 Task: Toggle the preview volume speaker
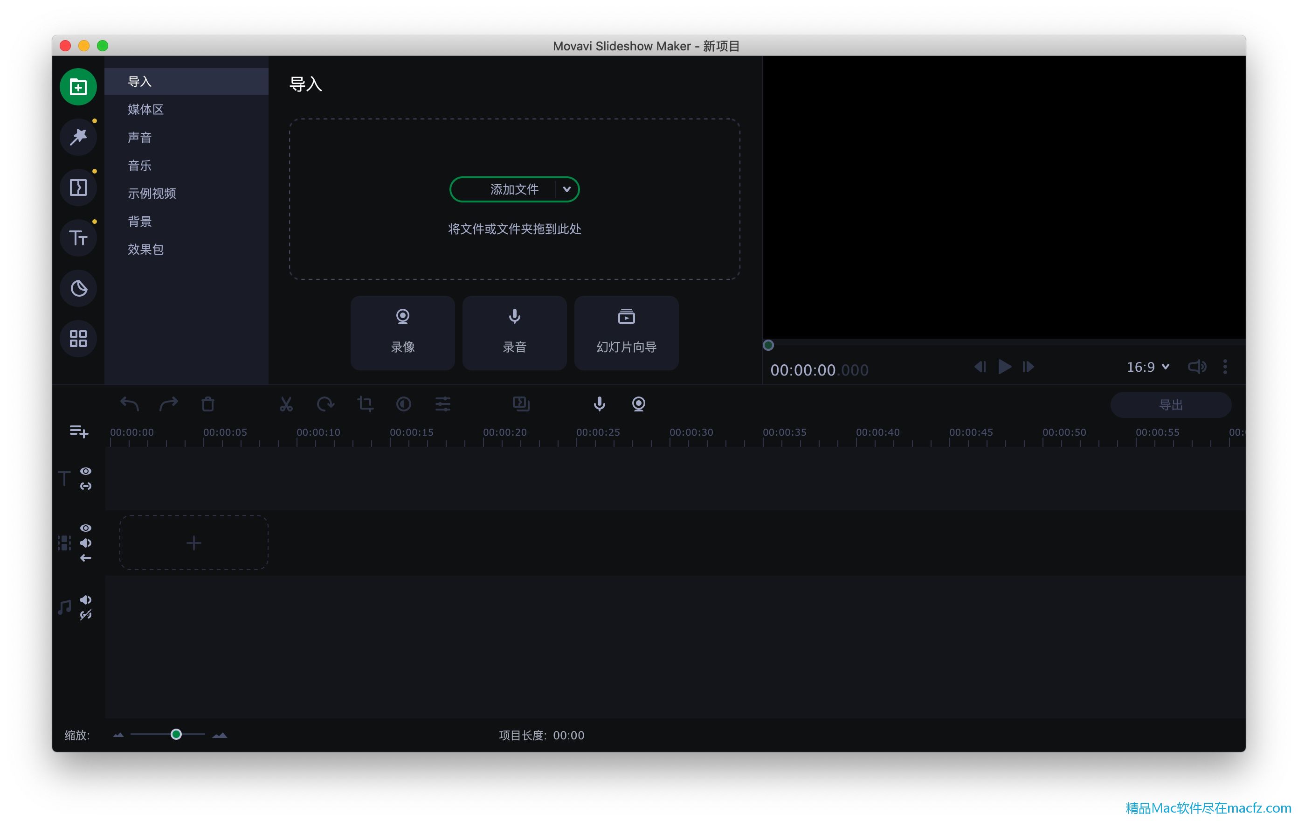1197,367
